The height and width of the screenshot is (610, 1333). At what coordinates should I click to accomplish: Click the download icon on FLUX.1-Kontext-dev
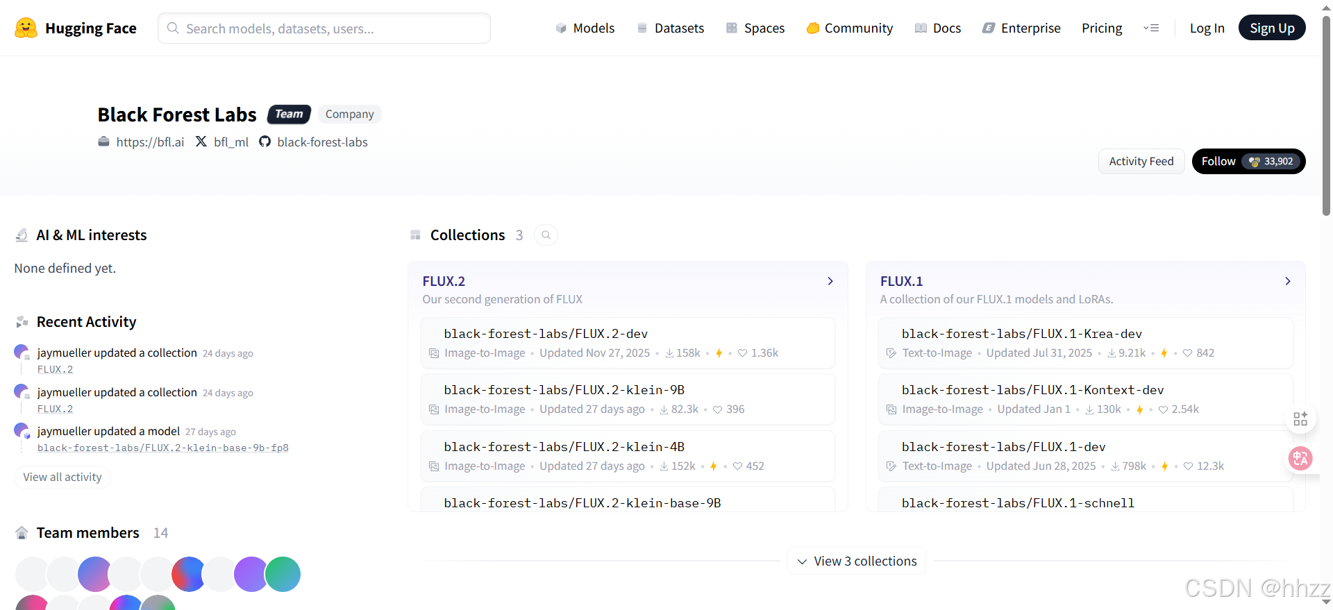1090,409
